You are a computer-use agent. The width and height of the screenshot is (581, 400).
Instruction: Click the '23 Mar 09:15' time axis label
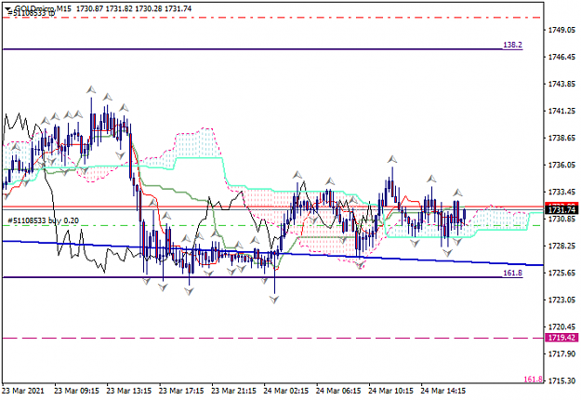tap(77, 391)
